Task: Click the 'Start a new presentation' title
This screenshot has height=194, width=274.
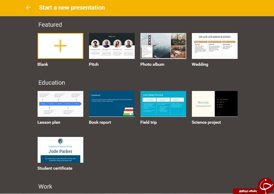Action: pyautogui.click(x=72, y=8)
